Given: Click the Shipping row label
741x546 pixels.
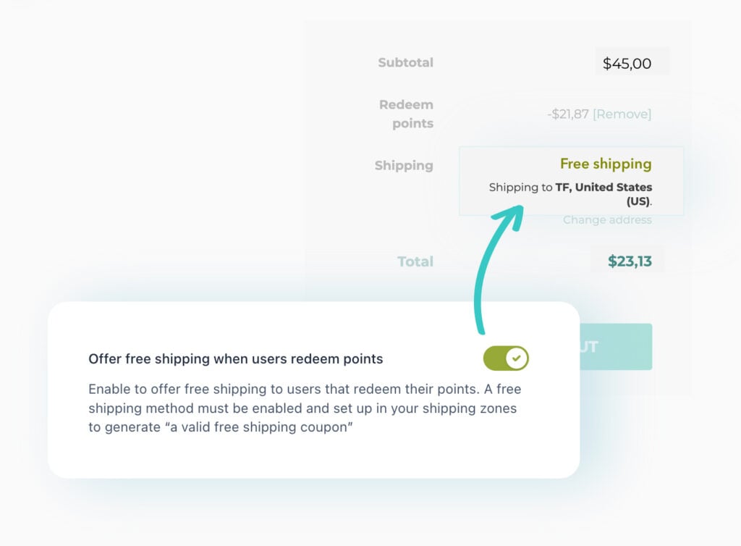Looking at the screenshot, I should tap(404, 165).
